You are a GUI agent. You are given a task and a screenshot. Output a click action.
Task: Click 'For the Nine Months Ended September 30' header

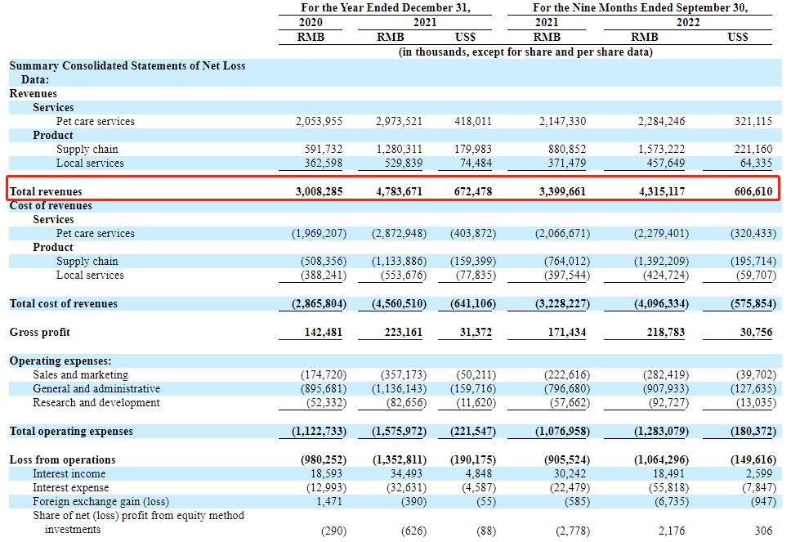coord(640,8)
